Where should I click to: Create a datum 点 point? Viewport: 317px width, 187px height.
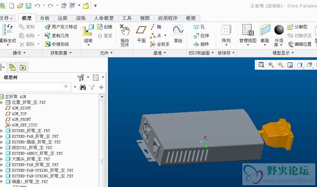(x=156, y=36)
